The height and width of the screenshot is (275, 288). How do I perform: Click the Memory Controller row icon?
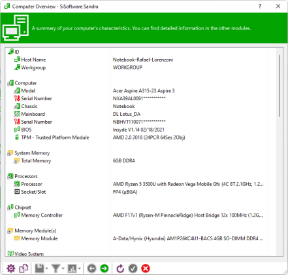pyautogui.click(x=17, y=215)
